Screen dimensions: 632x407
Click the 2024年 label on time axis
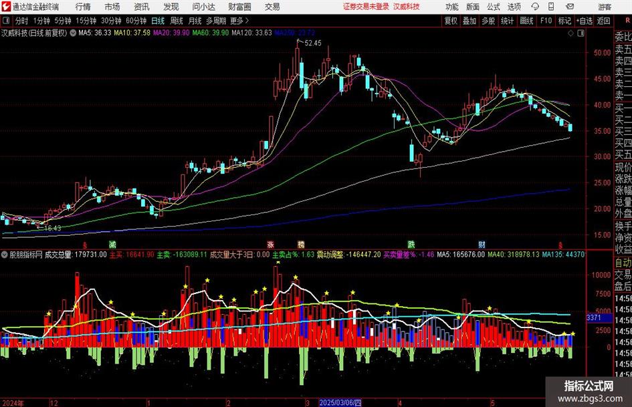tap(13, 403)
